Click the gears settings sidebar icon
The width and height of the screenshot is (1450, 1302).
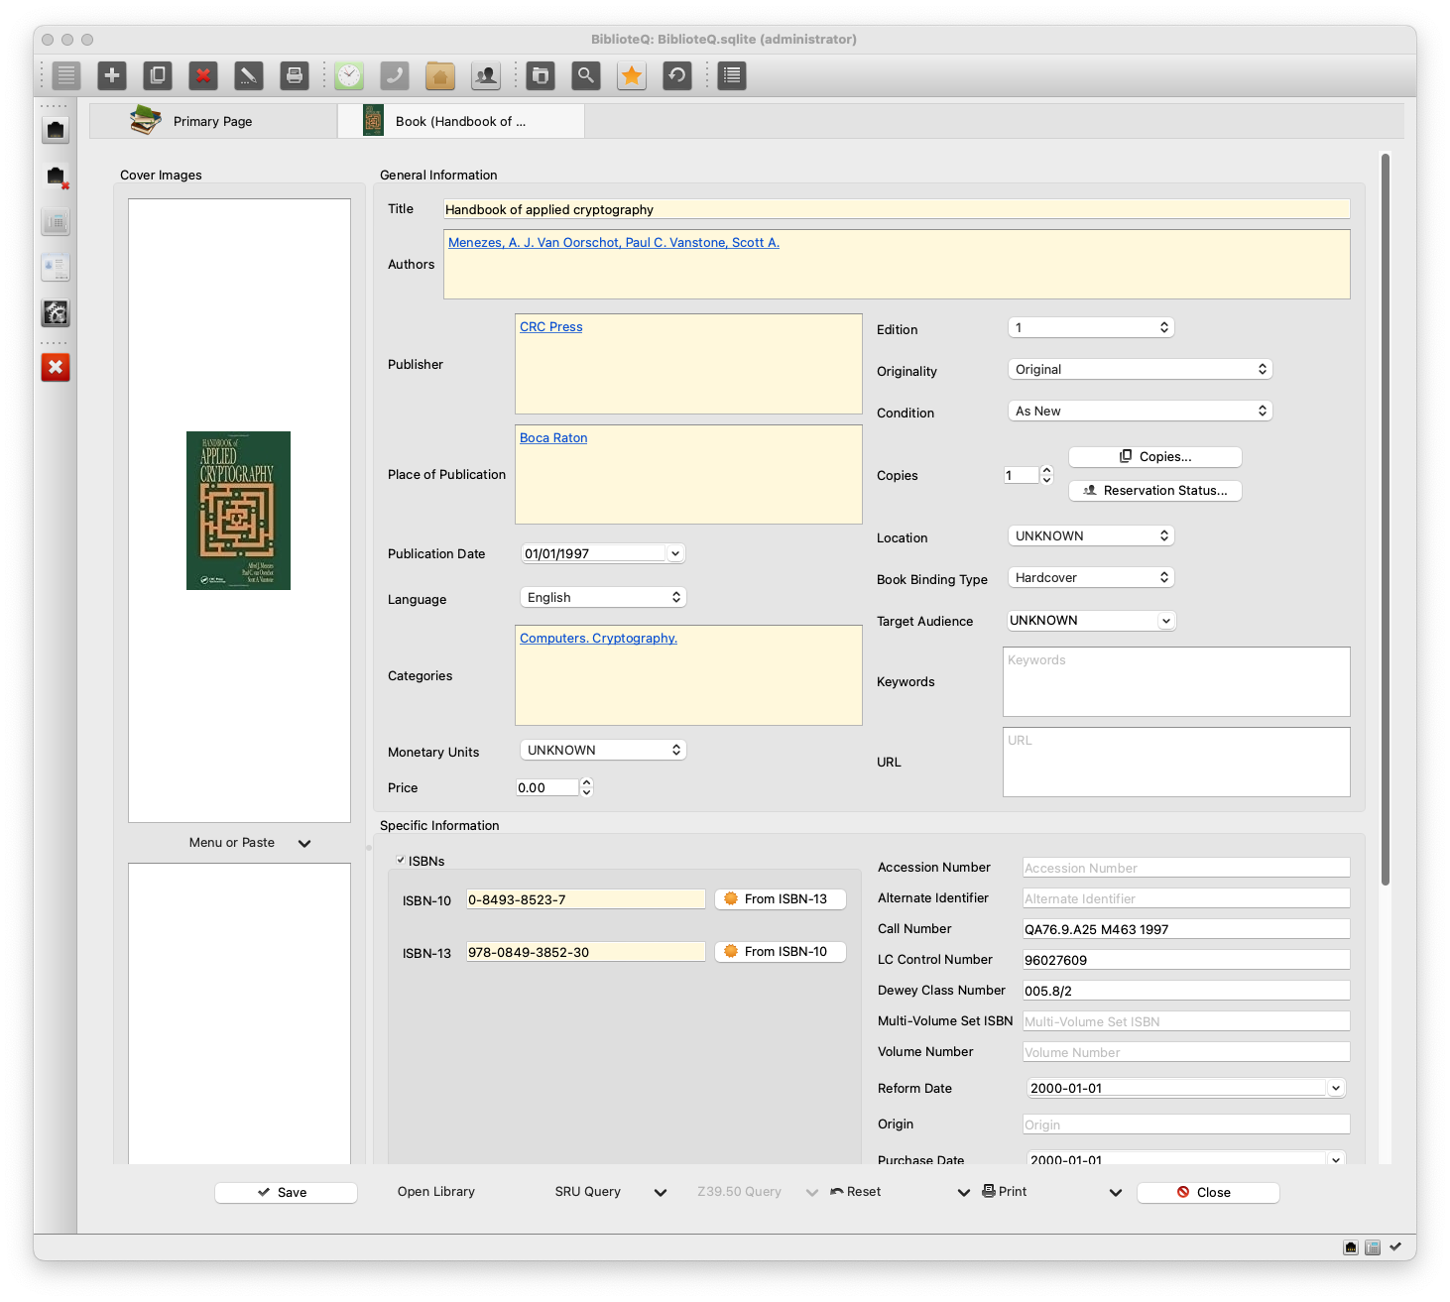pyautogui.click(x=56, y=313)
